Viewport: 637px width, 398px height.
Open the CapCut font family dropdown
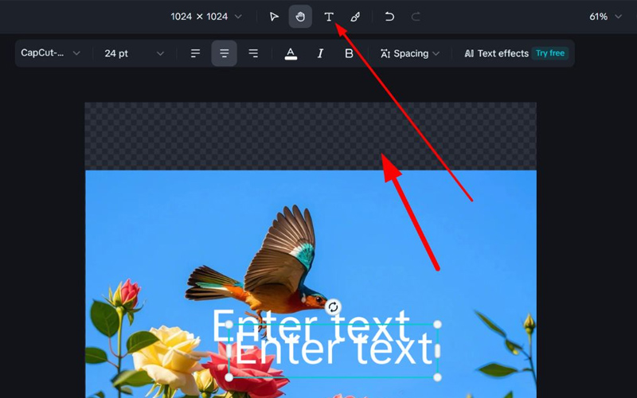pyautogui.click(x=51, y=53)
